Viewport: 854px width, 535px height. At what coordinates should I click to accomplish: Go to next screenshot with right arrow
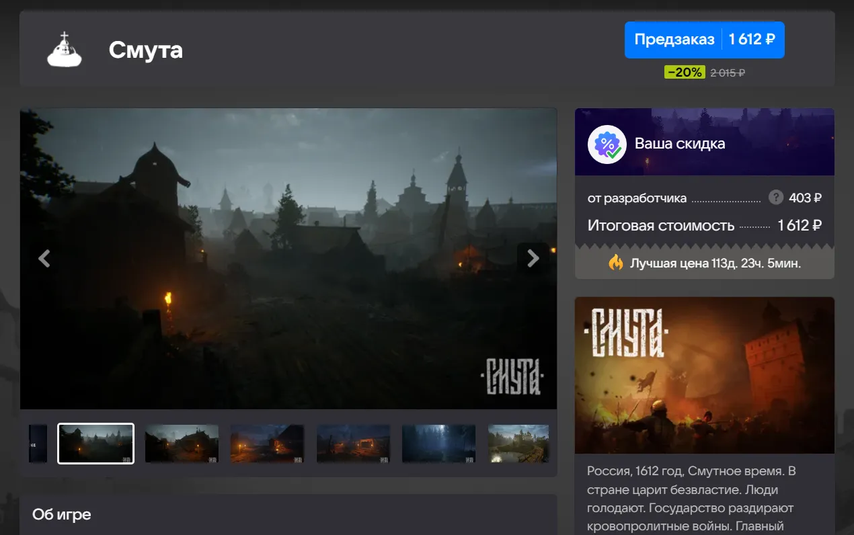(533, 258)
